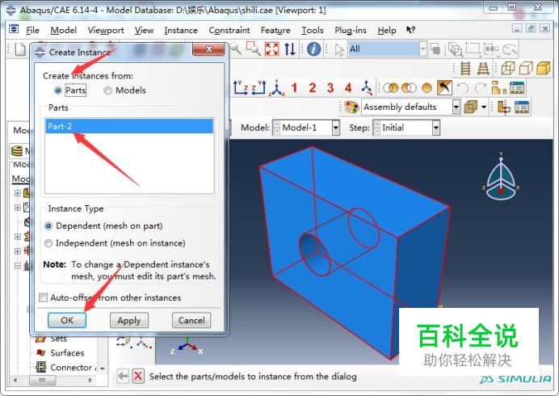Open the Model-1 model dropdown

pos(335,128)
